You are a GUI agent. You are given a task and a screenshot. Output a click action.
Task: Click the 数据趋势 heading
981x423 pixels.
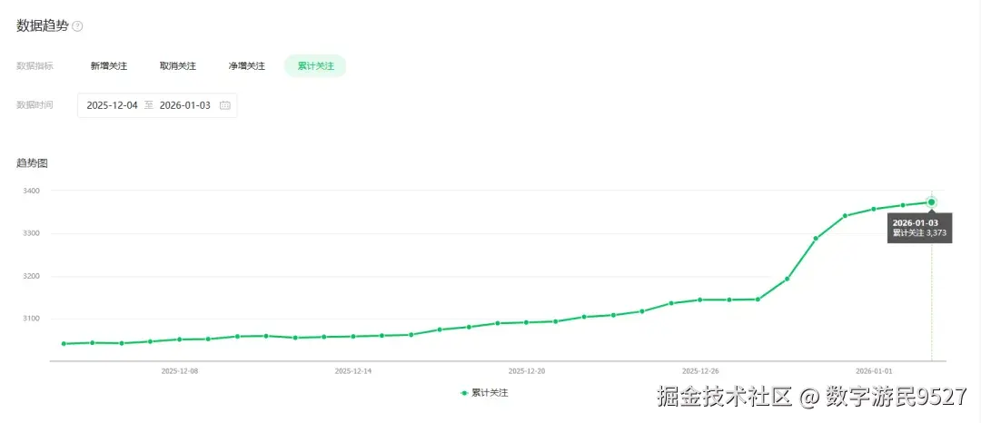[42, 26]
